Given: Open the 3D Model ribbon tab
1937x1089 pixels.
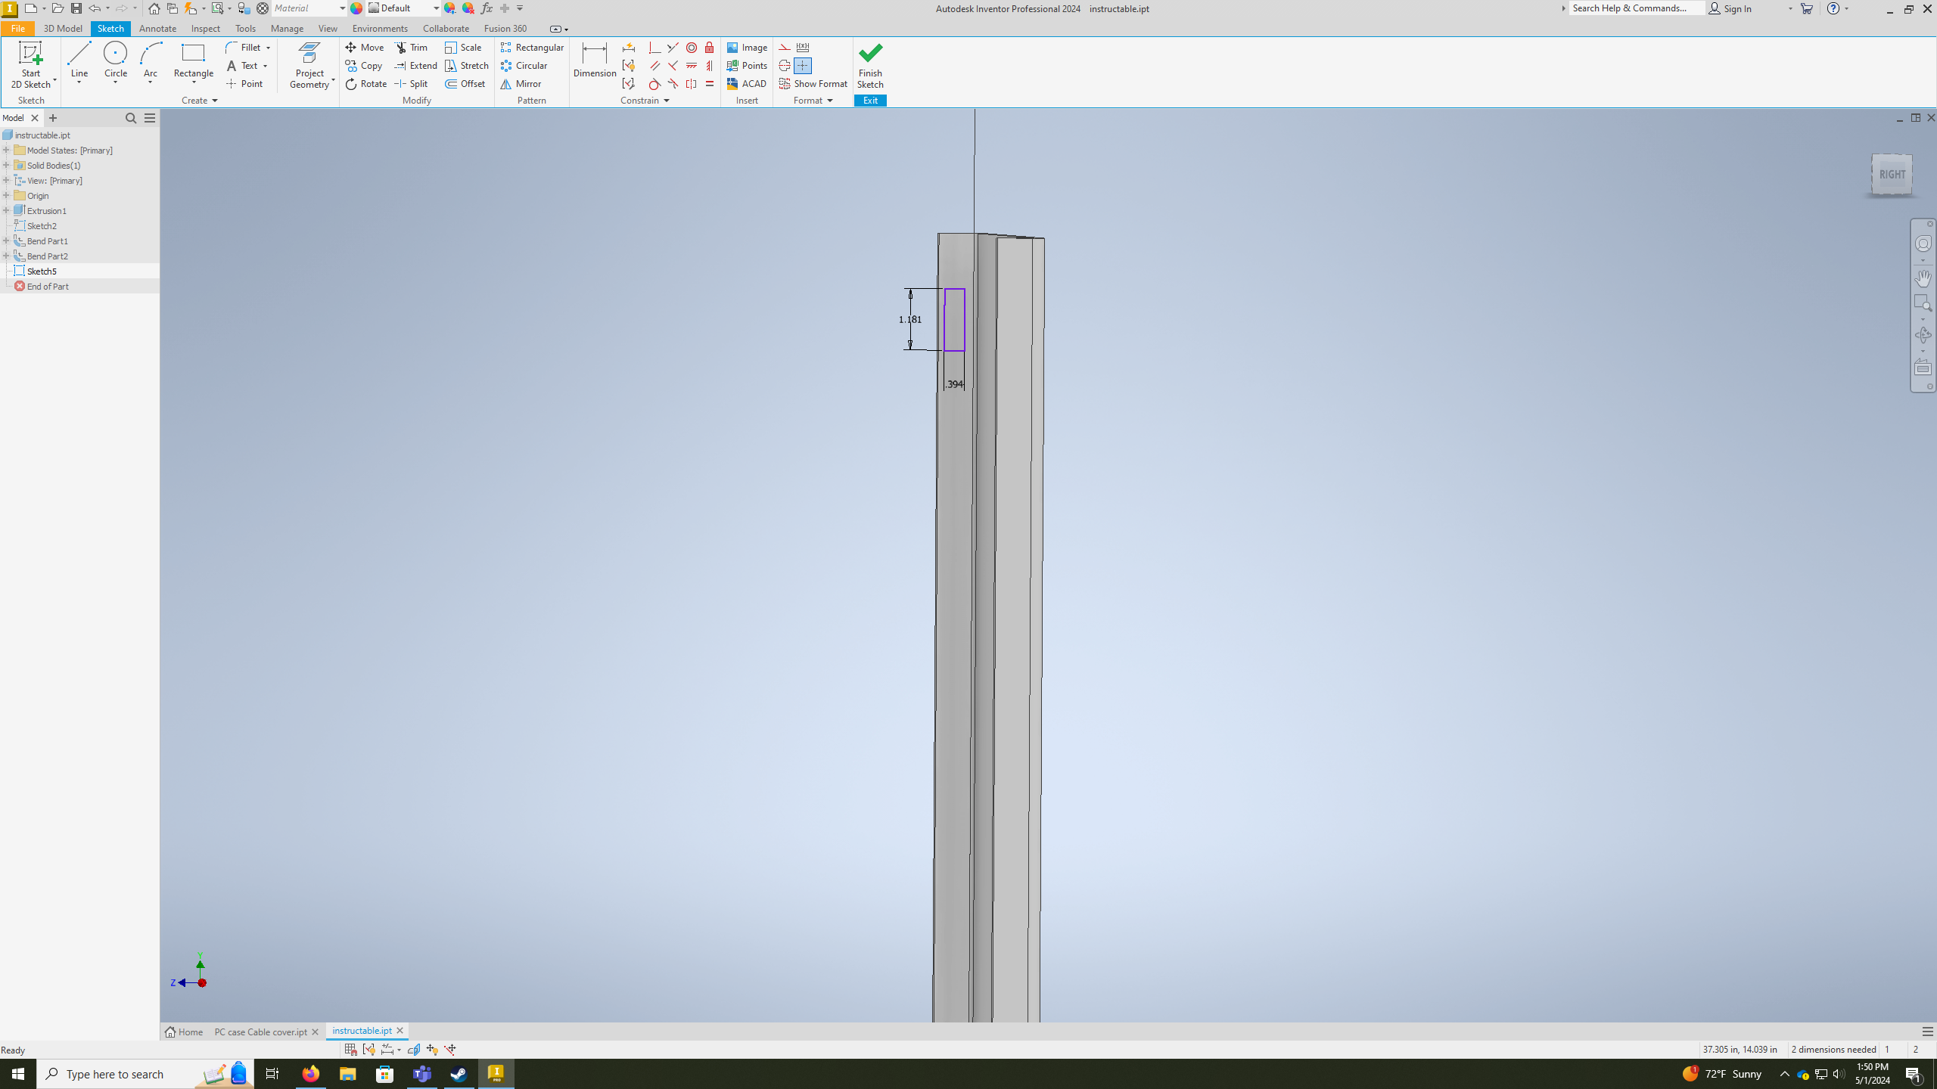Looking at the screenshot, I should [63, 28].
